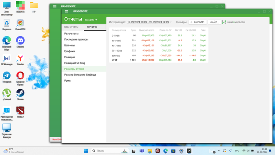Switch to the КЭШ ОТЧЕТЫ tab
The image size is (275, 155).
point(71,27)
